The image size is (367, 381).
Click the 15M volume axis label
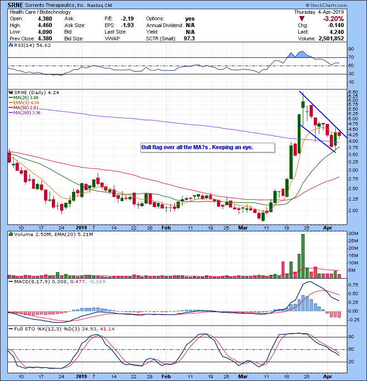tap(353, 256)
